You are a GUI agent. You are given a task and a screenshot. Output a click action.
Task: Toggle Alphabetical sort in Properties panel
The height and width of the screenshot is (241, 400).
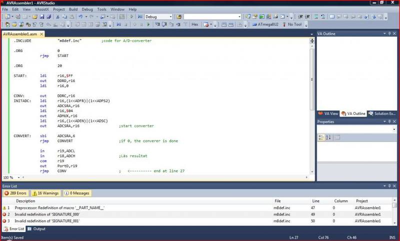328,137
